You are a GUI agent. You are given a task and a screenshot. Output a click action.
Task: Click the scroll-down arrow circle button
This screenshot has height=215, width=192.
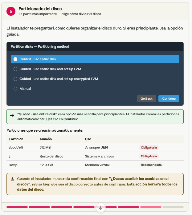101,208
